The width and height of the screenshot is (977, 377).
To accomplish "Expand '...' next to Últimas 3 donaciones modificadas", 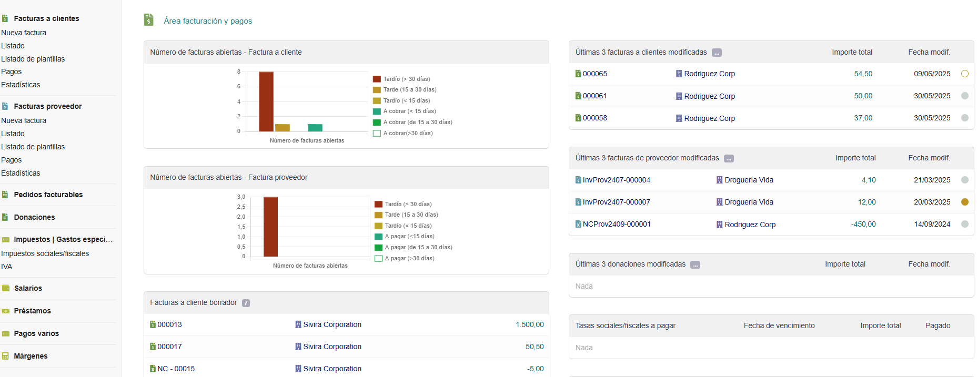I will [x=695, y=264].
